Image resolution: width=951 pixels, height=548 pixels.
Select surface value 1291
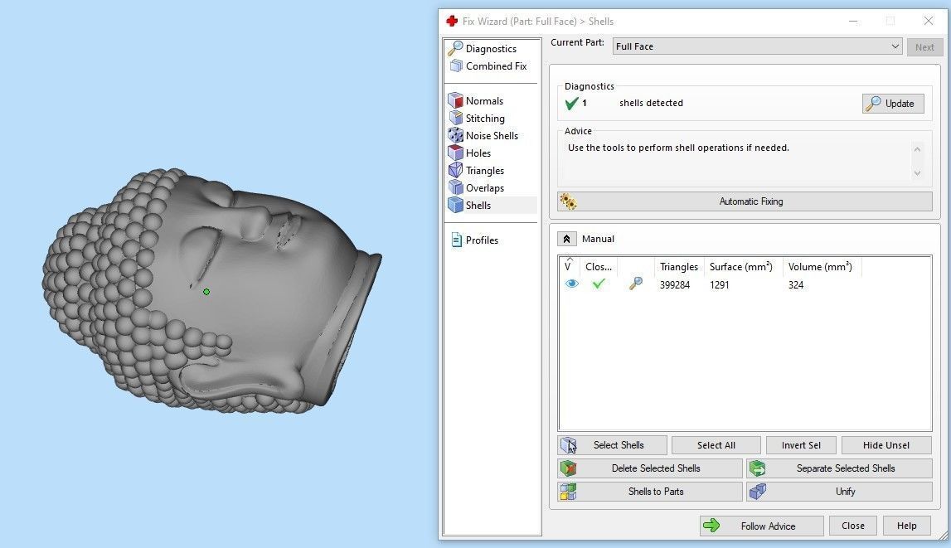point(720,284)
